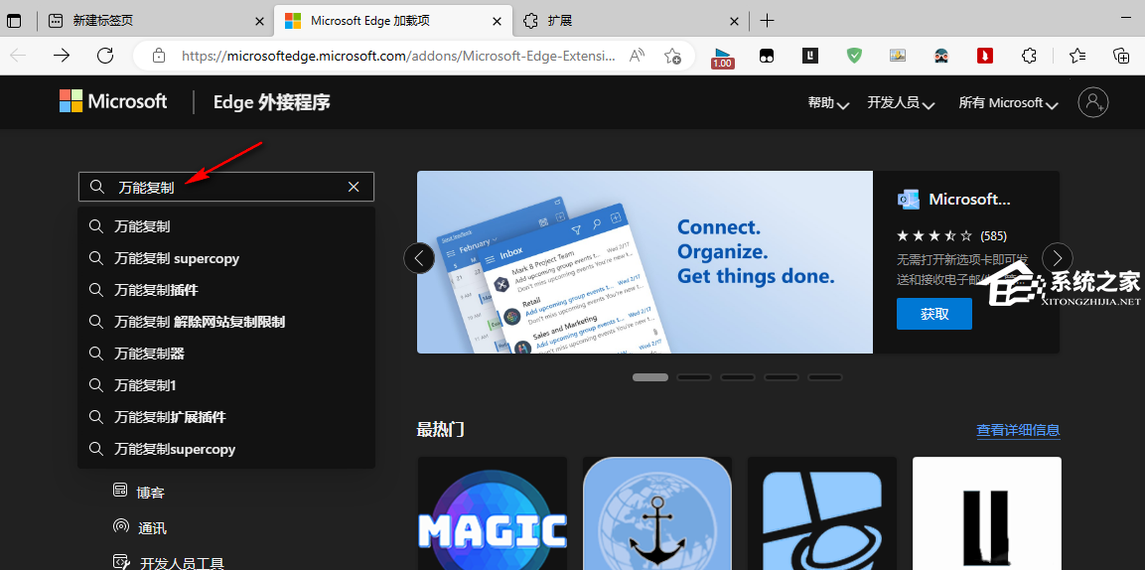Click the green shield extension icon

point(854,56)
